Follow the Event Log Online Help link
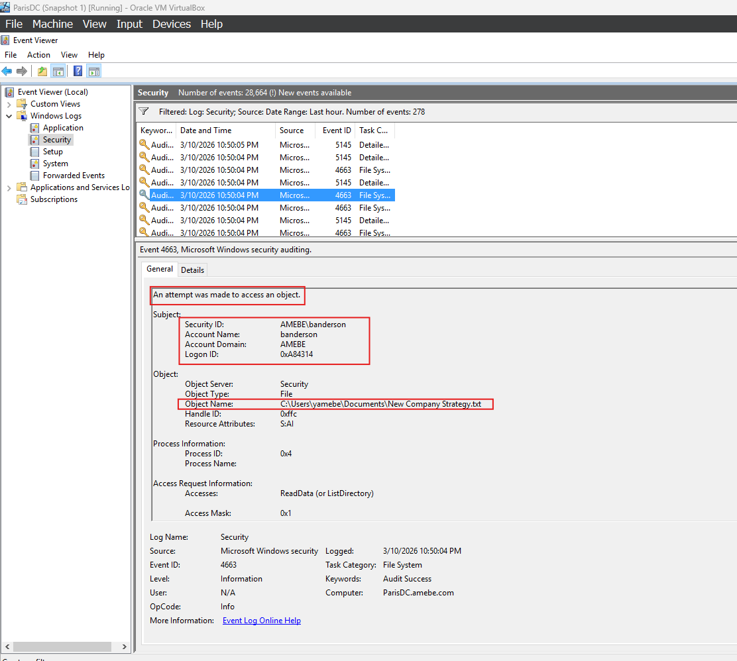This screenshot has height=661, width=737. pyautogui.click(x=262, y=621)
